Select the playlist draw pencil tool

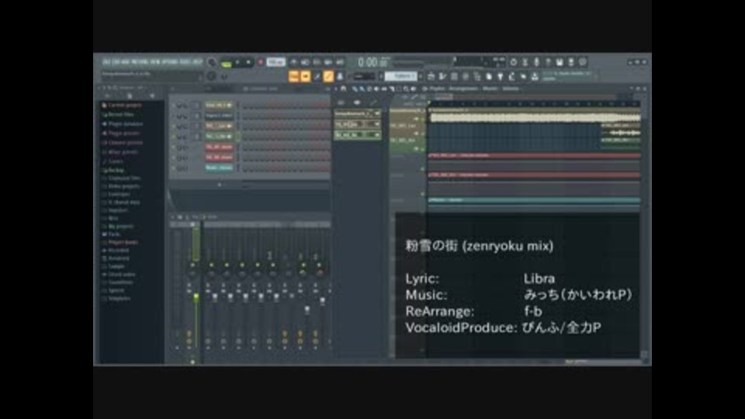click(x=355, y=88)
